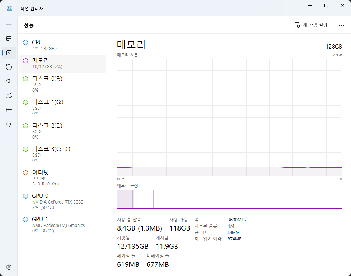Select the 메모리 performance entry
Image resolution: width=351 pixels, height=276 pixels.
pos(63,64)
